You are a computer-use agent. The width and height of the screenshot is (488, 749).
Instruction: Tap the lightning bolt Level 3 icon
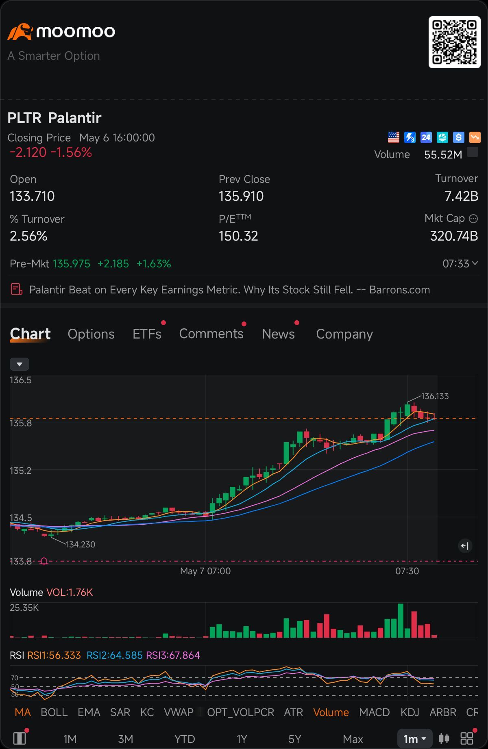[410, 137]
